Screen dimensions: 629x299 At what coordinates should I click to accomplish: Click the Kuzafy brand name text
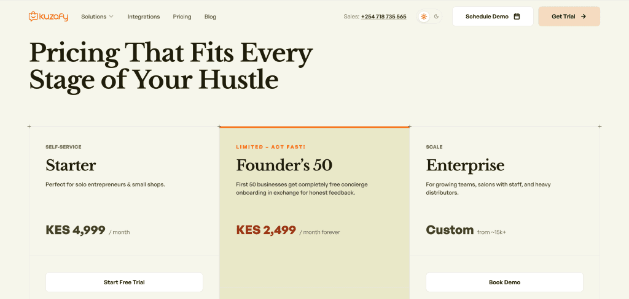click(55, 17)
